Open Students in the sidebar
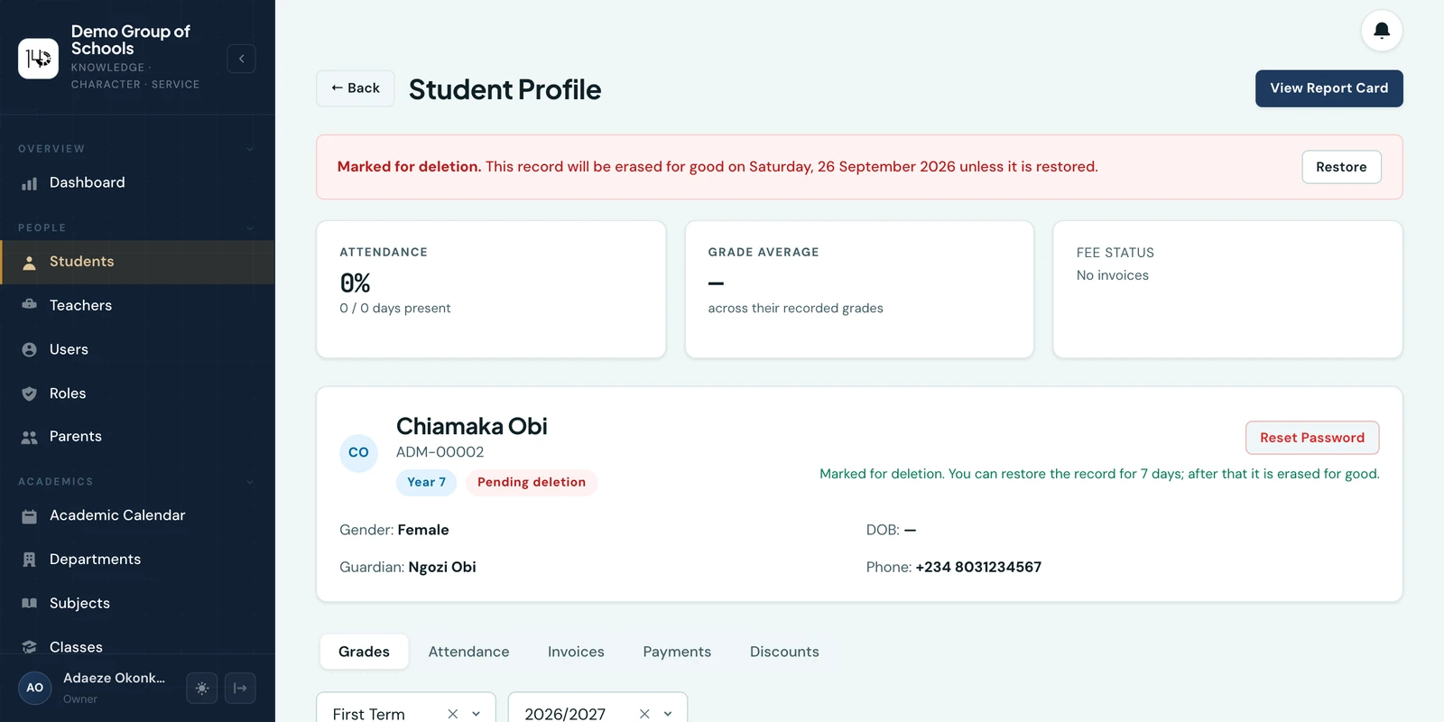1444x722 pixels. pos(137,262)
